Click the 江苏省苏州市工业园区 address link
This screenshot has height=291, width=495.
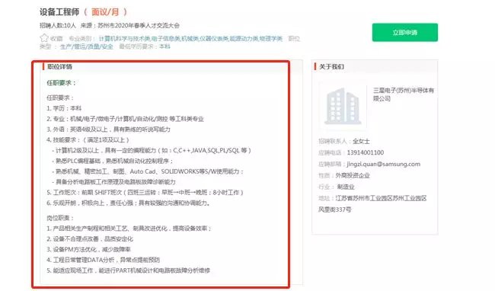coord(381,198)
